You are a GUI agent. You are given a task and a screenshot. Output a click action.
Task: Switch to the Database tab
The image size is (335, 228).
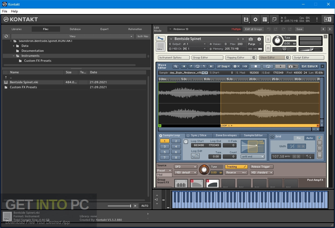click(75, 29)
